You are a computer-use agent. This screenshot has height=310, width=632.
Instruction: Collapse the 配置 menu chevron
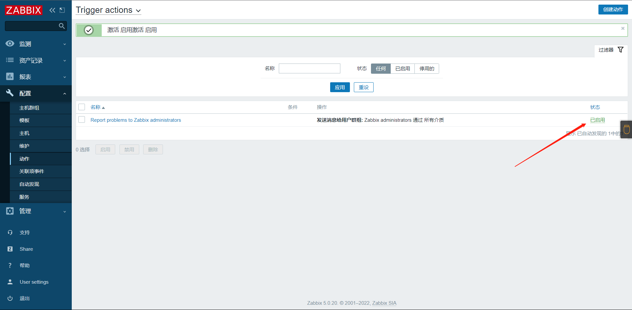pyautogui.click(x=65, y=93)
